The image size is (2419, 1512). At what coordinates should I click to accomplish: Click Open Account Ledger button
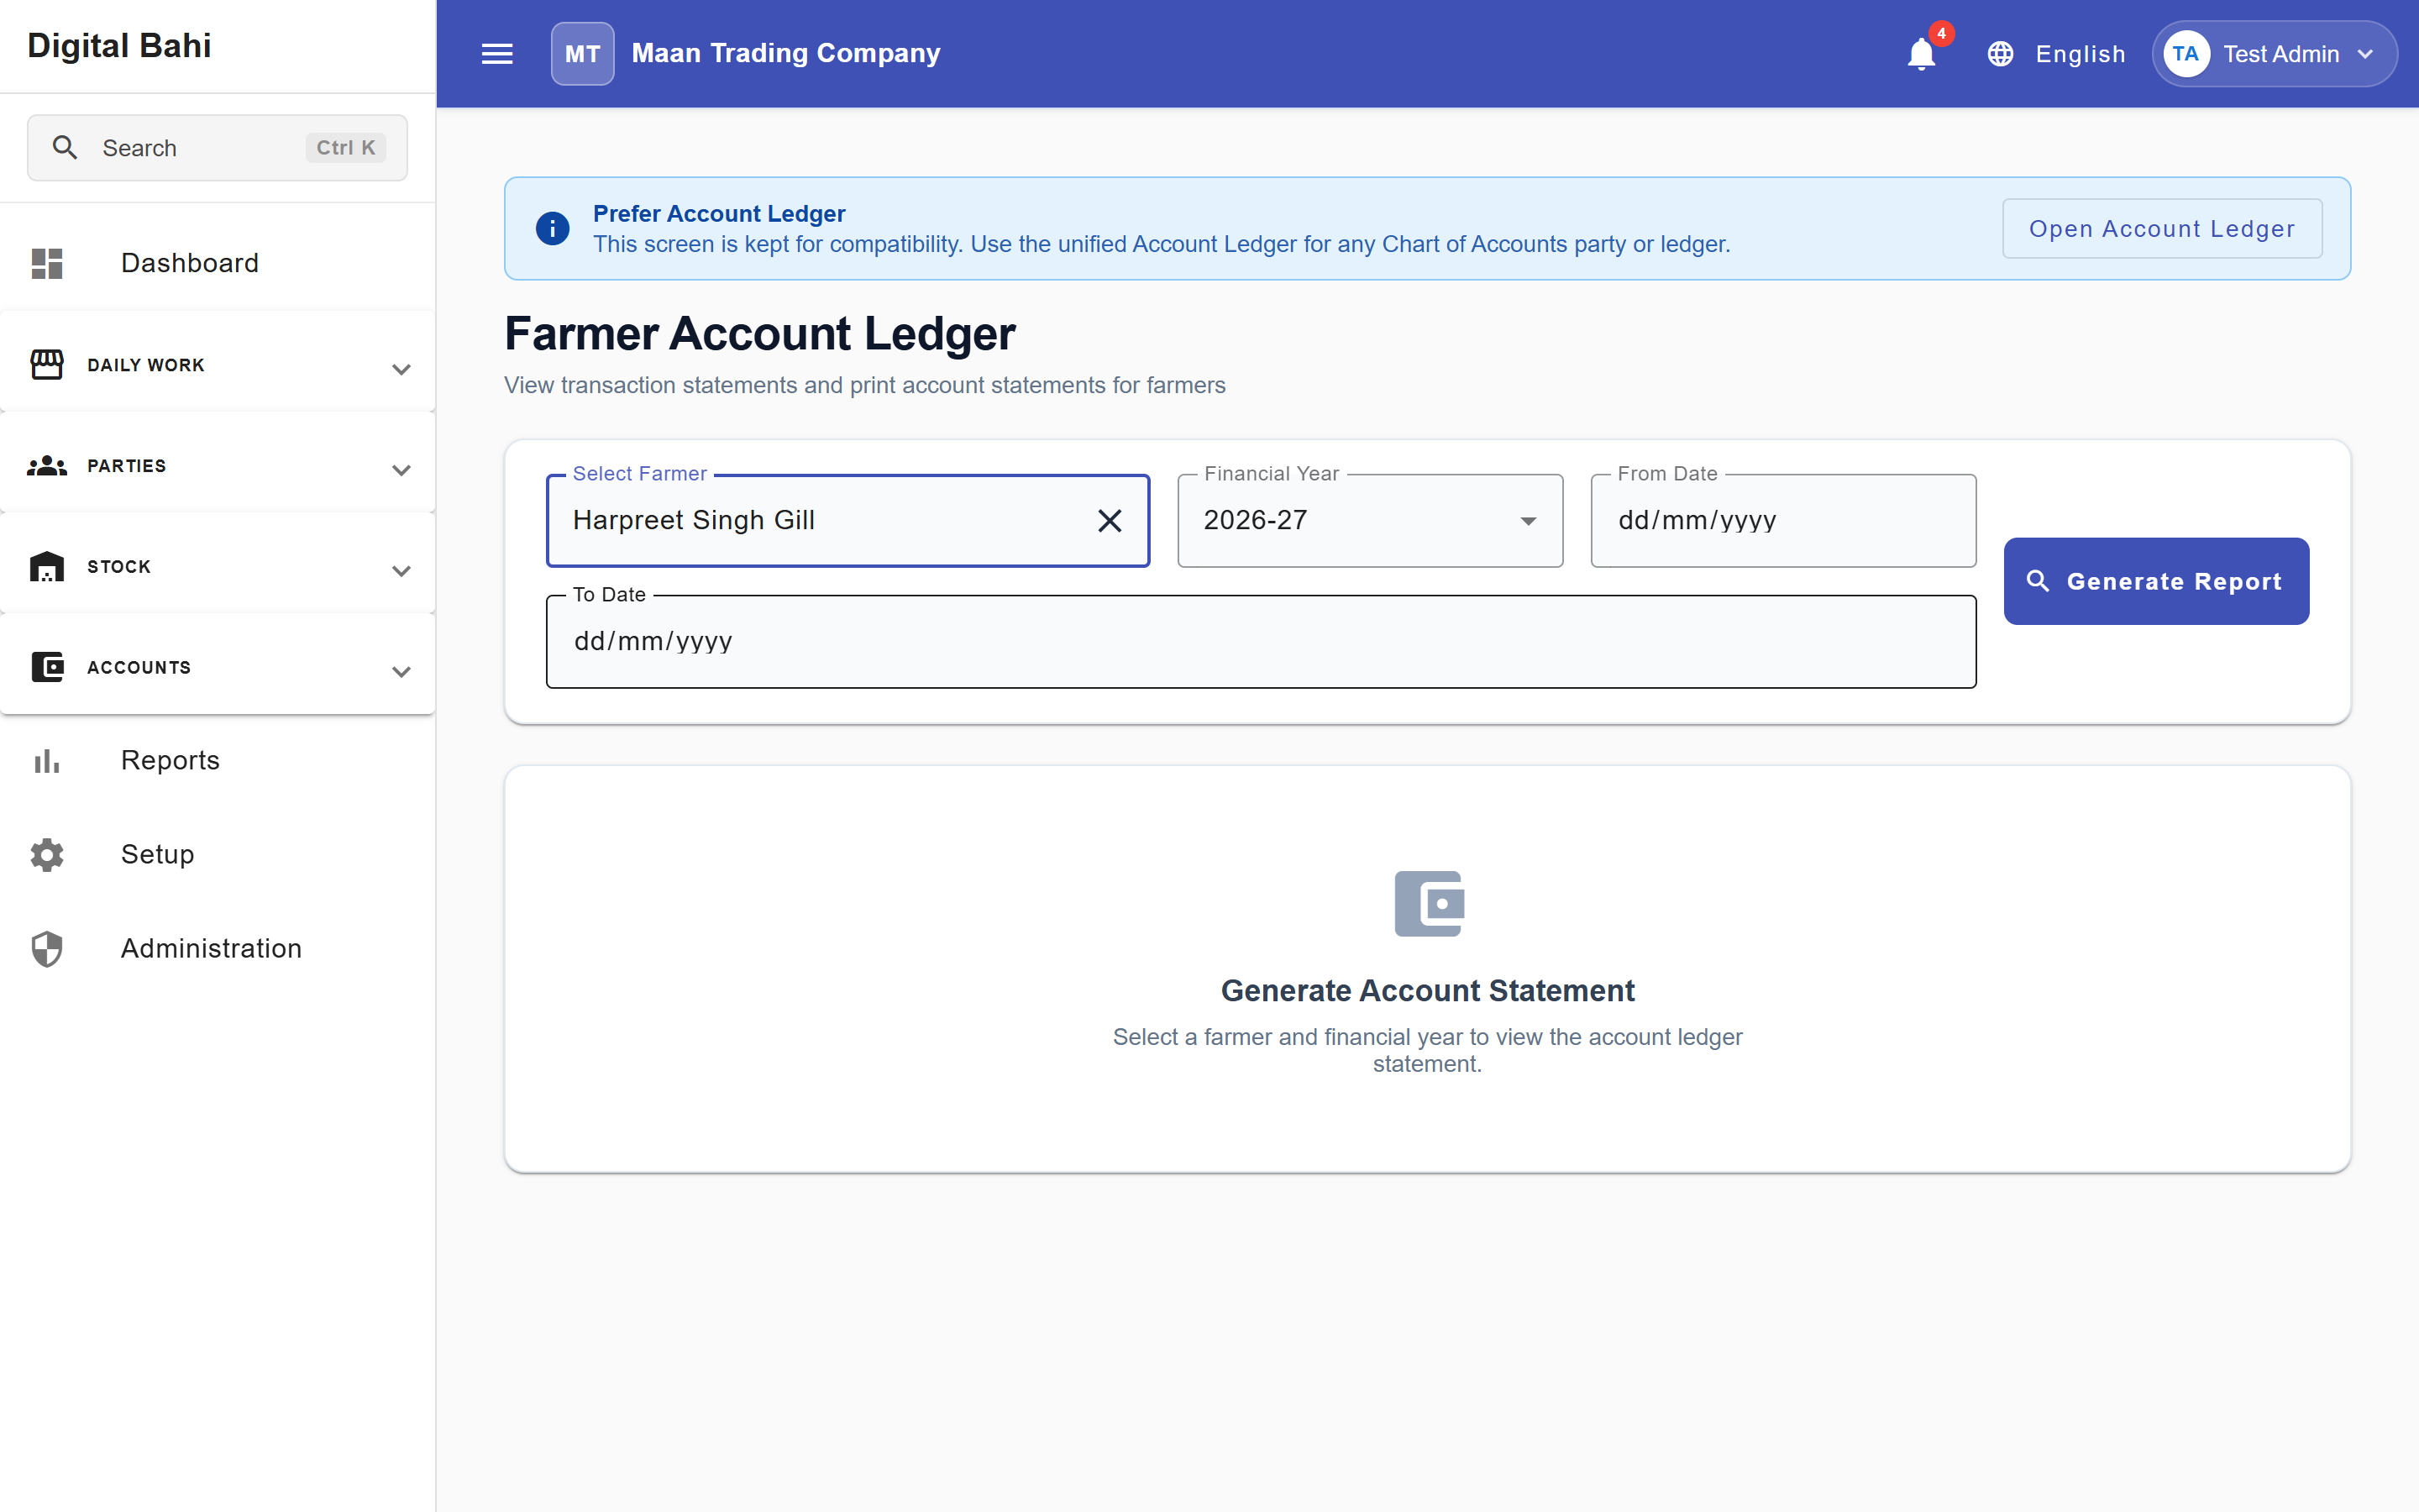point(2162,229)
